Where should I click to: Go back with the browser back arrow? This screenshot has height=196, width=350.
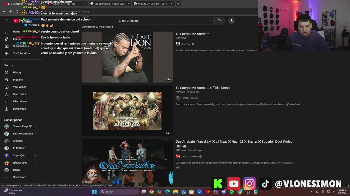[4, 11]
